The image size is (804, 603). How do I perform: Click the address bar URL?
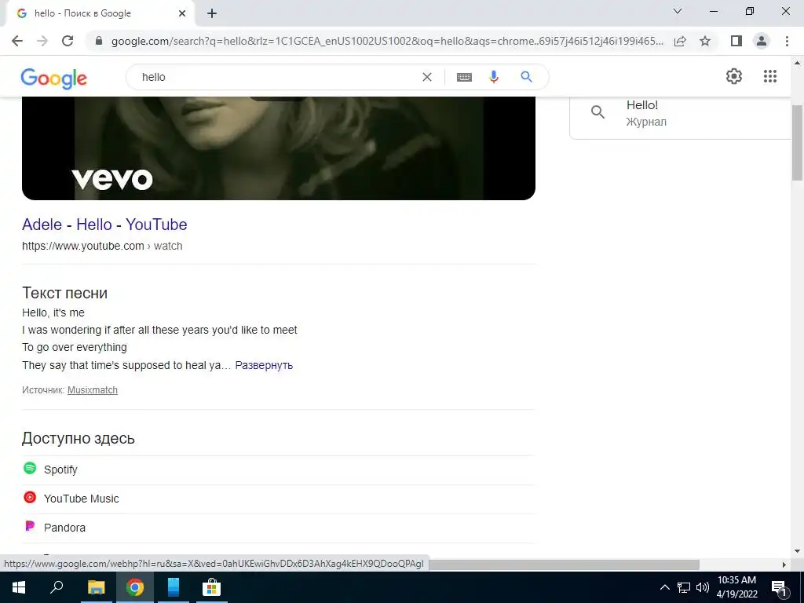[387, 41]
